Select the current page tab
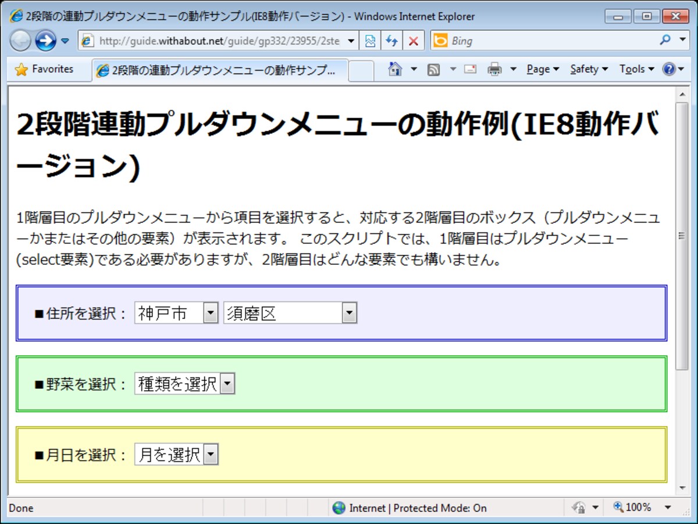This screenshot has width=698, height=524. click(x=220, y=70)
